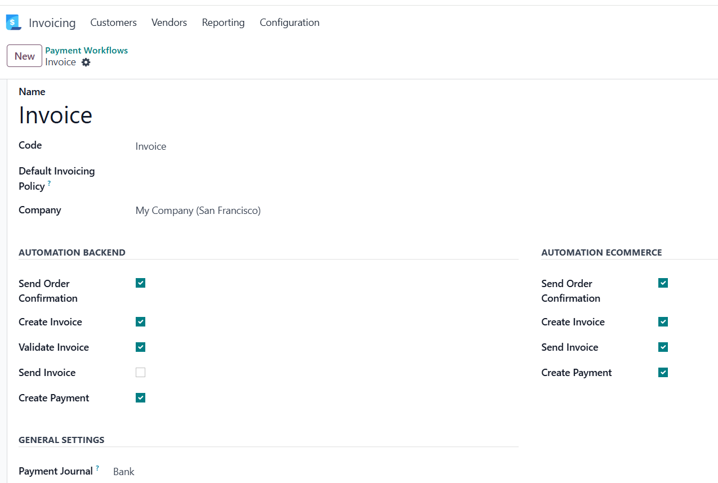
Task: Click the Name field showing Invoice
Action: point(56,115)
